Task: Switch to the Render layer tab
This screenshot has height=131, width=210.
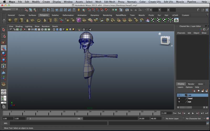Action: click(191, 84)
